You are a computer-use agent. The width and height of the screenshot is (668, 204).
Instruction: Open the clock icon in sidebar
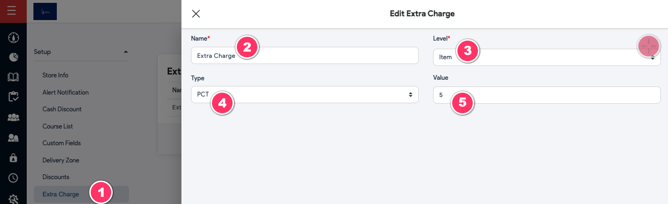[x=13, y=178]
